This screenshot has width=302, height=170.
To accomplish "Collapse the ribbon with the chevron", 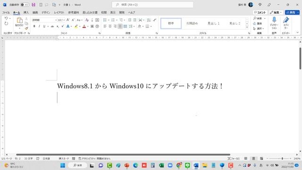I will coord(298,33).
